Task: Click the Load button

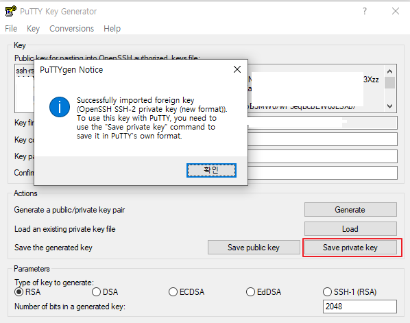Action: [350, 229]
